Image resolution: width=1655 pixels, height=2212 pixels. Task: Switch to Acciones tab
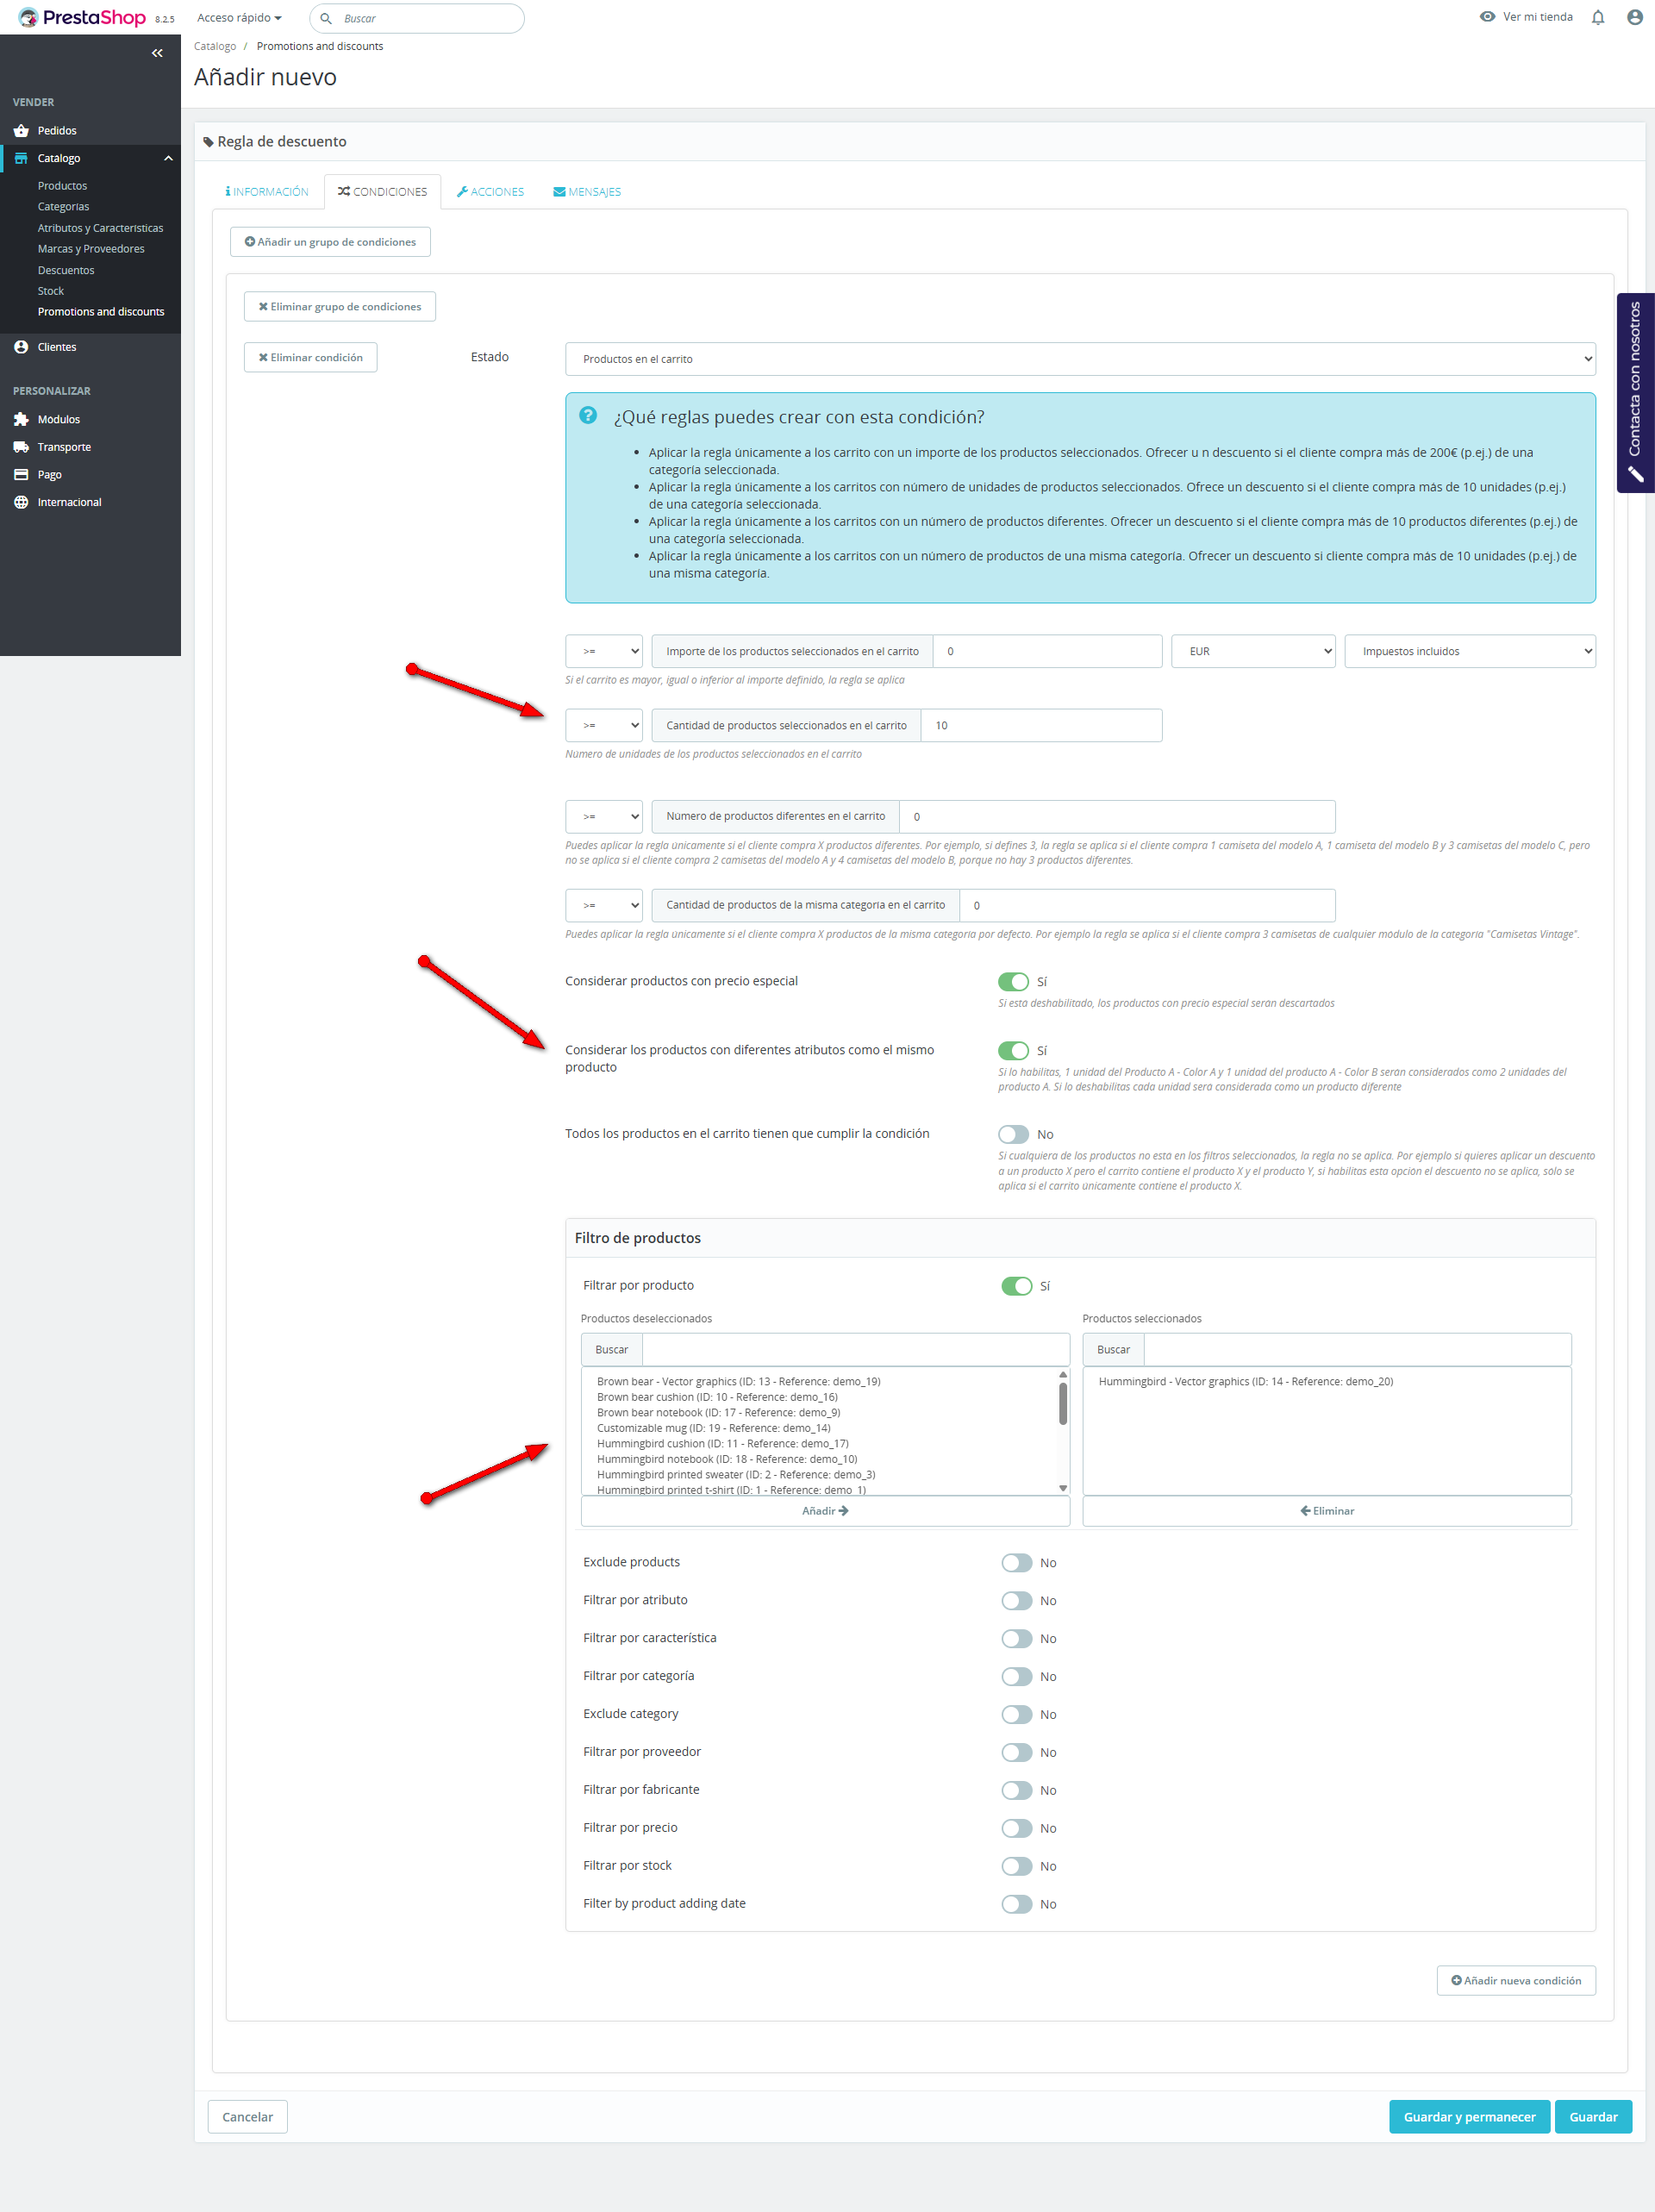click(490, 192)
